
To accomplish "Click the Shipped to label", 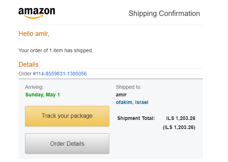I will tap(129, 87).
